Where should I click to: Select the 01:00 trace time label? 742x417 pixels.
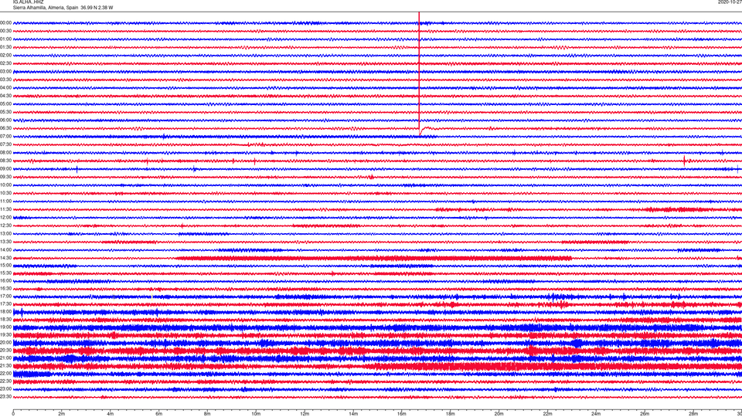click(x=5, y=39)
